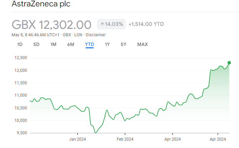Click the +1,514.00 YTD change text
239x148 pixels.
tap(146, 24)
